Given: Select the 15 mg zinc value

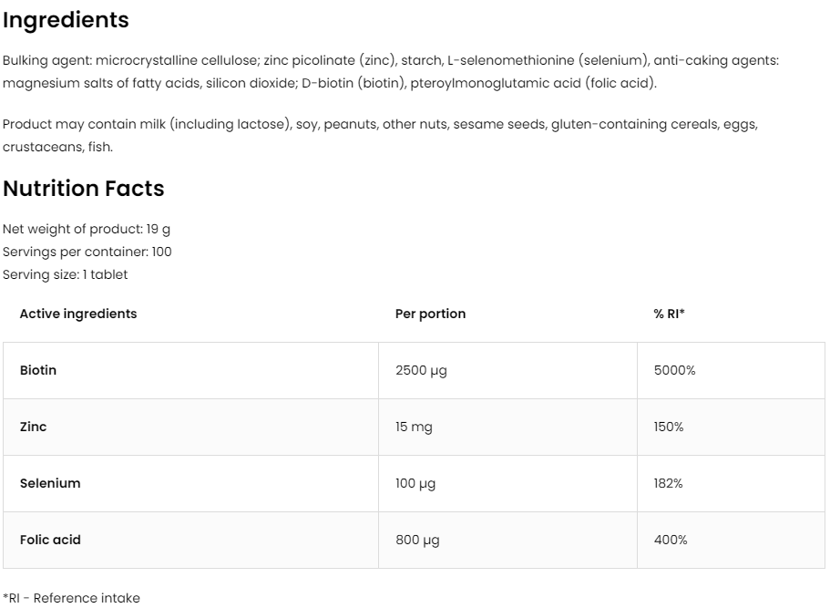Looking at the screenshot, I should pyautogui.click(x=413, y=427).
